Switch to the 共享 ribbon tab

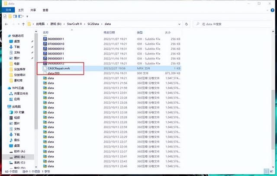[33, 10]
